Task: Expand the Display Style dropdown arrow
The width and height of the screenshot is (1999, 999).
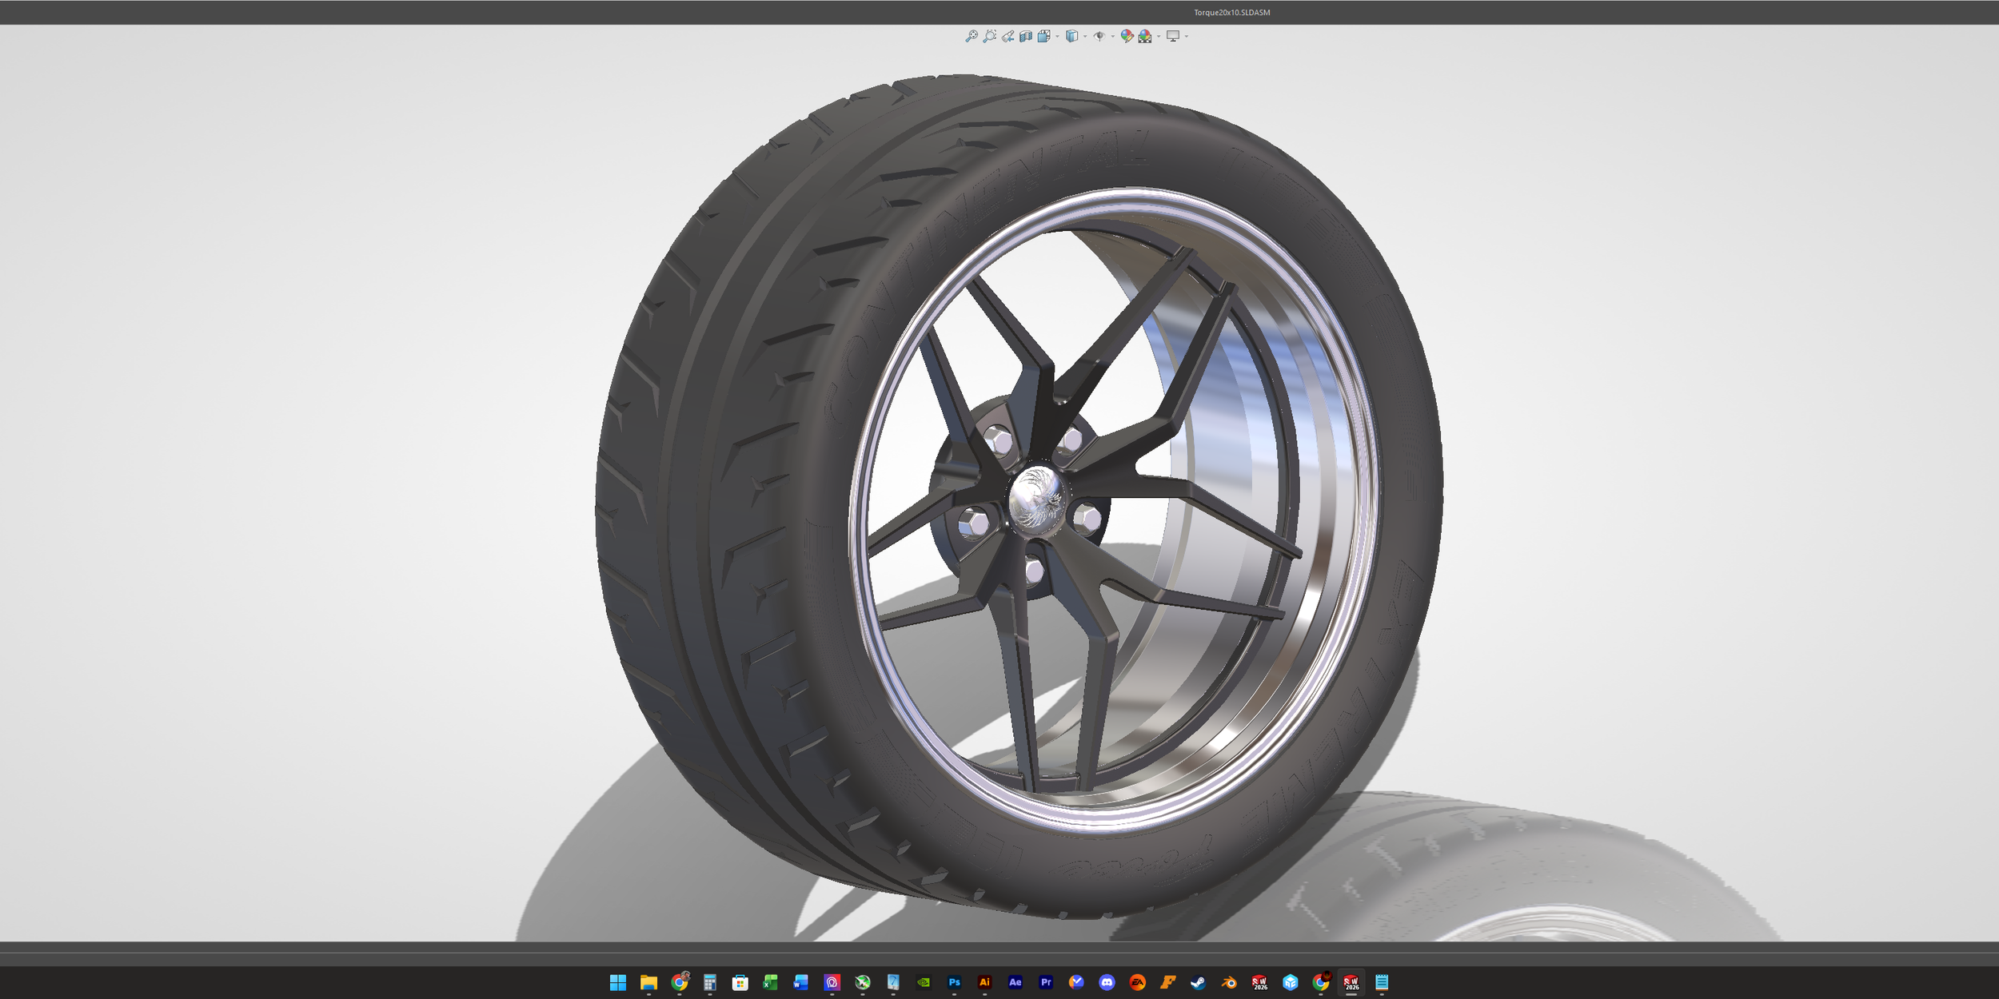Action: pyautogui.click(x=1085, y=36)
